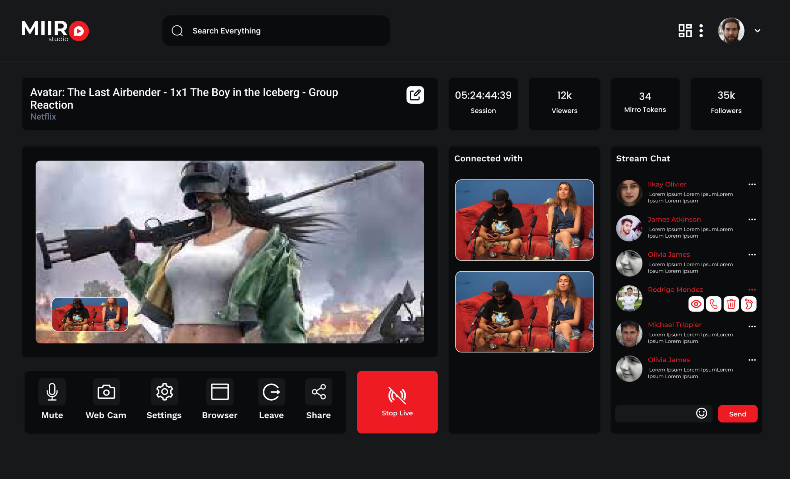The width and height of the screenshot is (790, 479).
Task: Click the Send button
Action: click(x=738, y=414)
